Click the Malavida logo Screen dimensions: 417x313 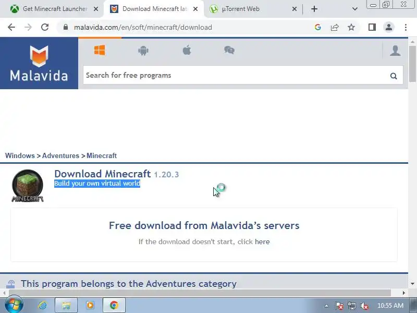39,63
